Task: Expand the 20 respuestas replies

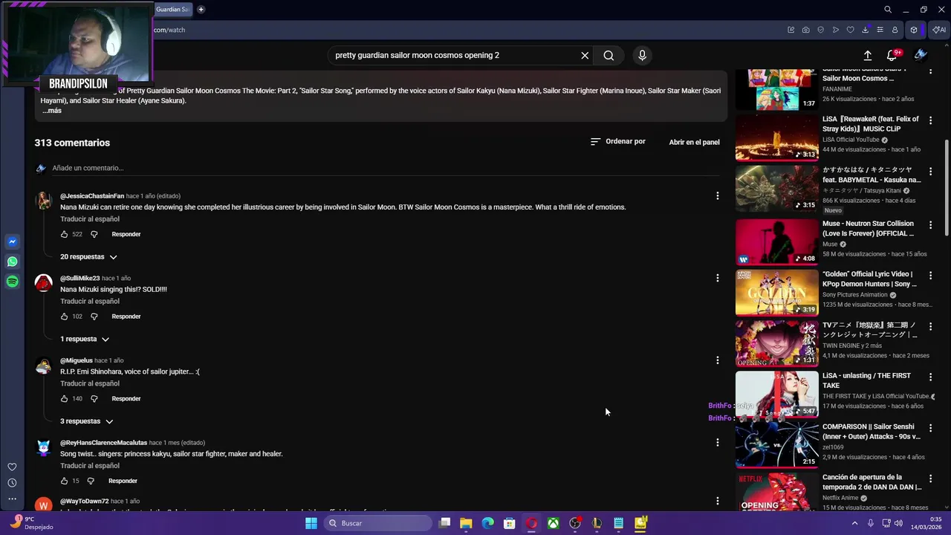Action: pyautogui.click(x=88, y=257)
